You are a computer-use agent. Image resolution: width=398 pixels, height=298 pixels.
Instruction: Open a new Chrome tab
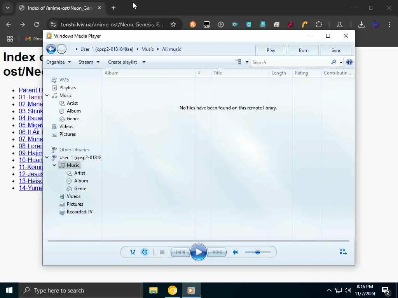click(113, 8)
